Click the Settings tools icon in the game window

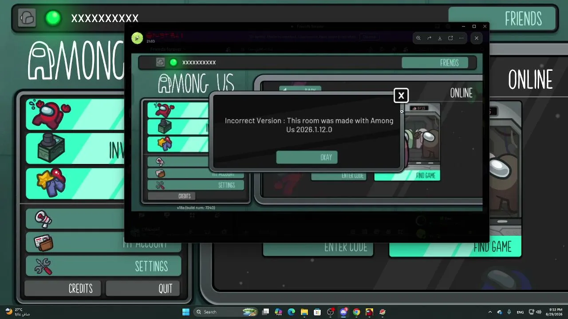coord(43,266)
